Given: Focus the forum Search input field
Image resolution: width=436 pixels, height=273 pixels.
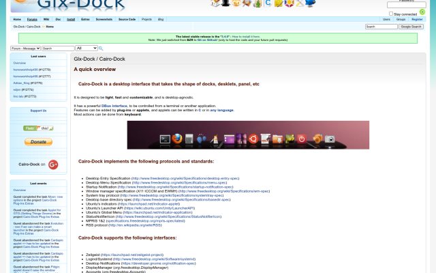Looking at the screenshot, I should 58,48.
